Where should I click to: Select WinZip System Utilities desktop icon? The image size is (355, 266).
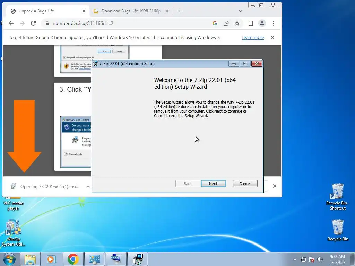(x=14, y=233)
